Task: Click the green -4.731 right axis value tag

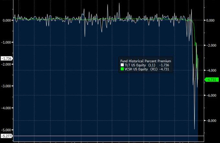Action: pos(212,80)
